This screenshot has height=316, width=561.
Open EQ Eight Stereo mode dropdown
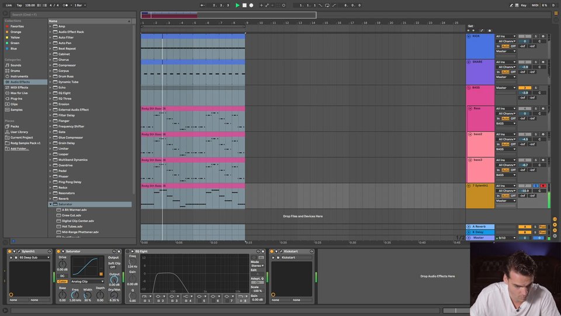tap(257, 266)
